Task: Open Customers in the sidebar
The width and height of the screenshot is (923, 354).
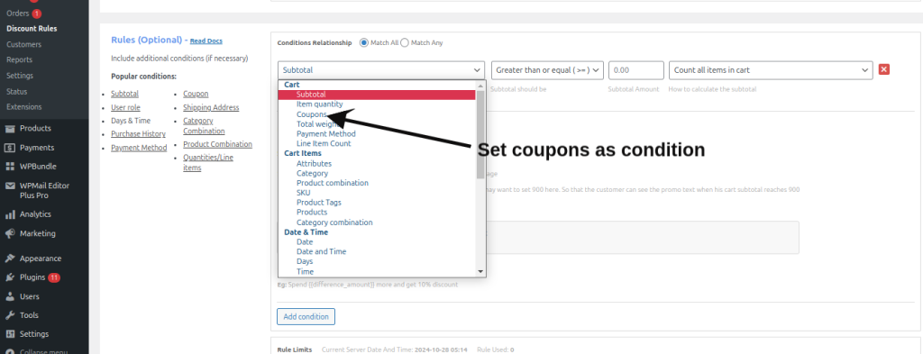Action: (24, 44)
